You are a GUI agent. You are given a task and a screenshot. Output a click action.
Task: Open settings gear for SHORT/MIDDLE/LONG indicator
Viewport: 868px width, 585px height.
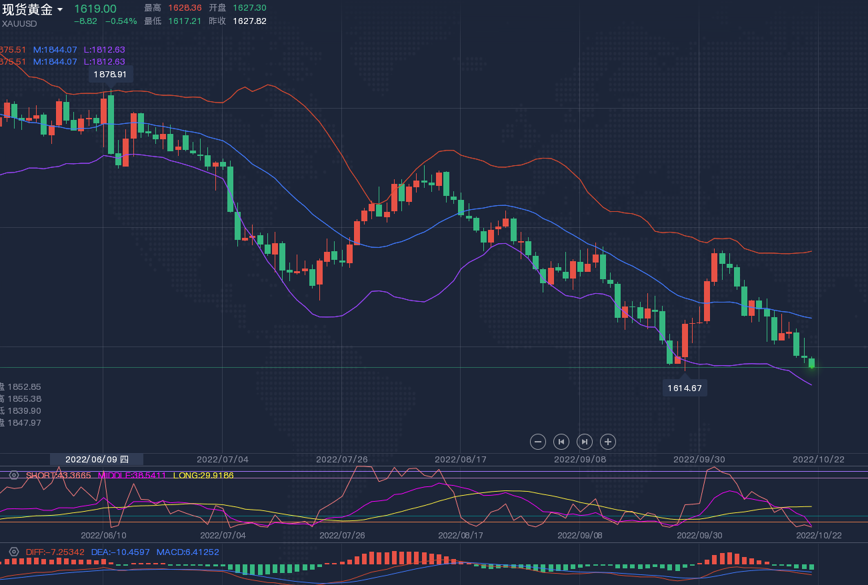click(13, 475)
